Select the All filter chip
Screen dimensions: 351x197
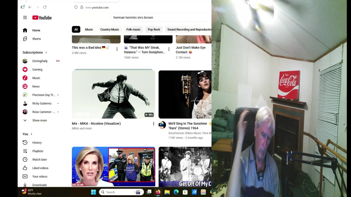(76, 30)
